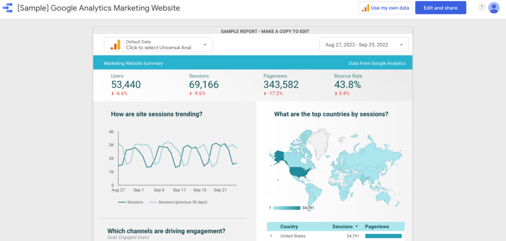The height and width of the screenshot is (241, 506).
Task: Click the 34,791 sessions table cell
Action: pyautogui.click(x=352, y=236)
